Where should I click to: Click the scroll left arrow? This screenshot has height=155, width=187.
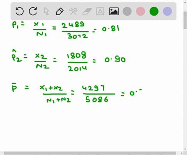[2, 153]
